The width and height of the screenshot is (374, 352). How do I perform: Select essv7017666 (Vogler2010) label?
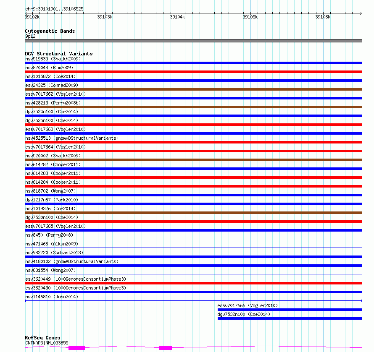tap(248, 305)
